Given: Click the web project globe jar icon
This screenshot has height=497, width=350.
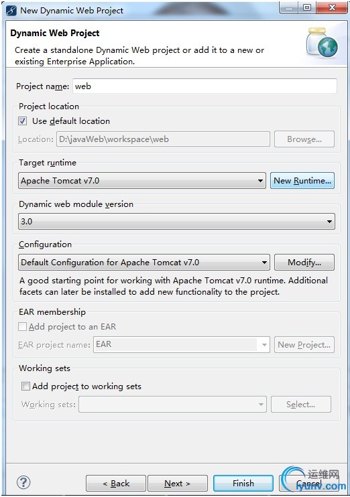Looking at the screenshot, I should pyautogui.click(x=322, y=42).
